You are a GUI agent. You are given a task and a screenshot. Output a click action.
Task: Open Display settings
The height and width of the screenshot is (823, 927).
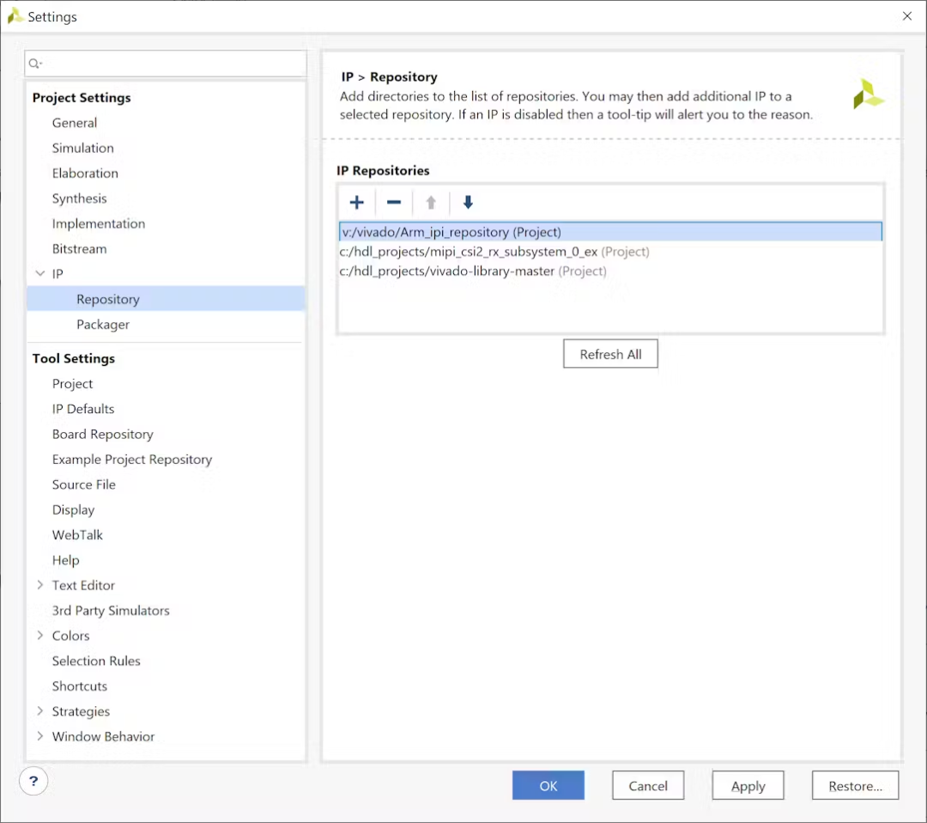[x=73, y=509]
